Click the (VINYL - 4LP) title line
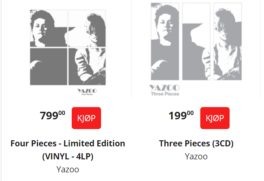The image size is (264, 181). (x=68, y=156)
